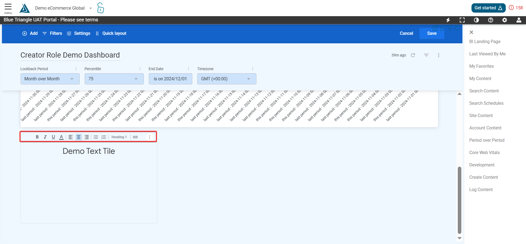Toggle contrast theme with half-circle icon

(x=476, y=20)
